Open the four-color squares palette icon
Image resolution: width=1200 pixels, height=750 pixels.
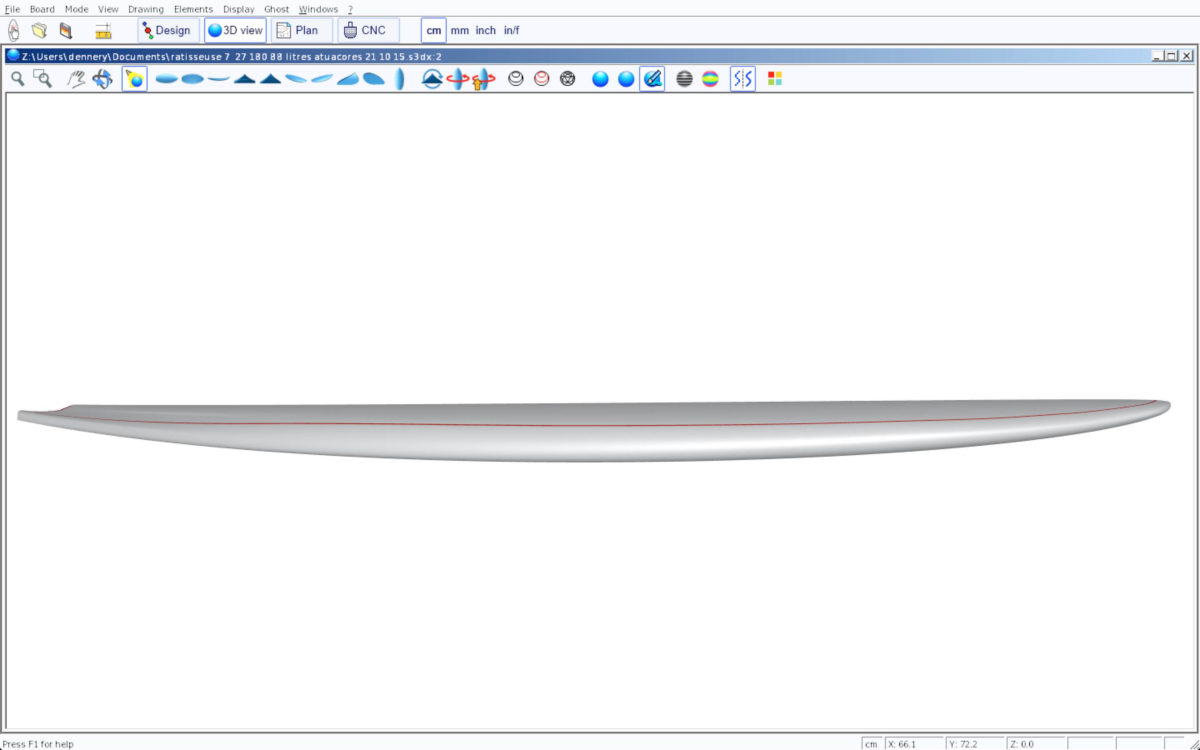pos(775,79)
